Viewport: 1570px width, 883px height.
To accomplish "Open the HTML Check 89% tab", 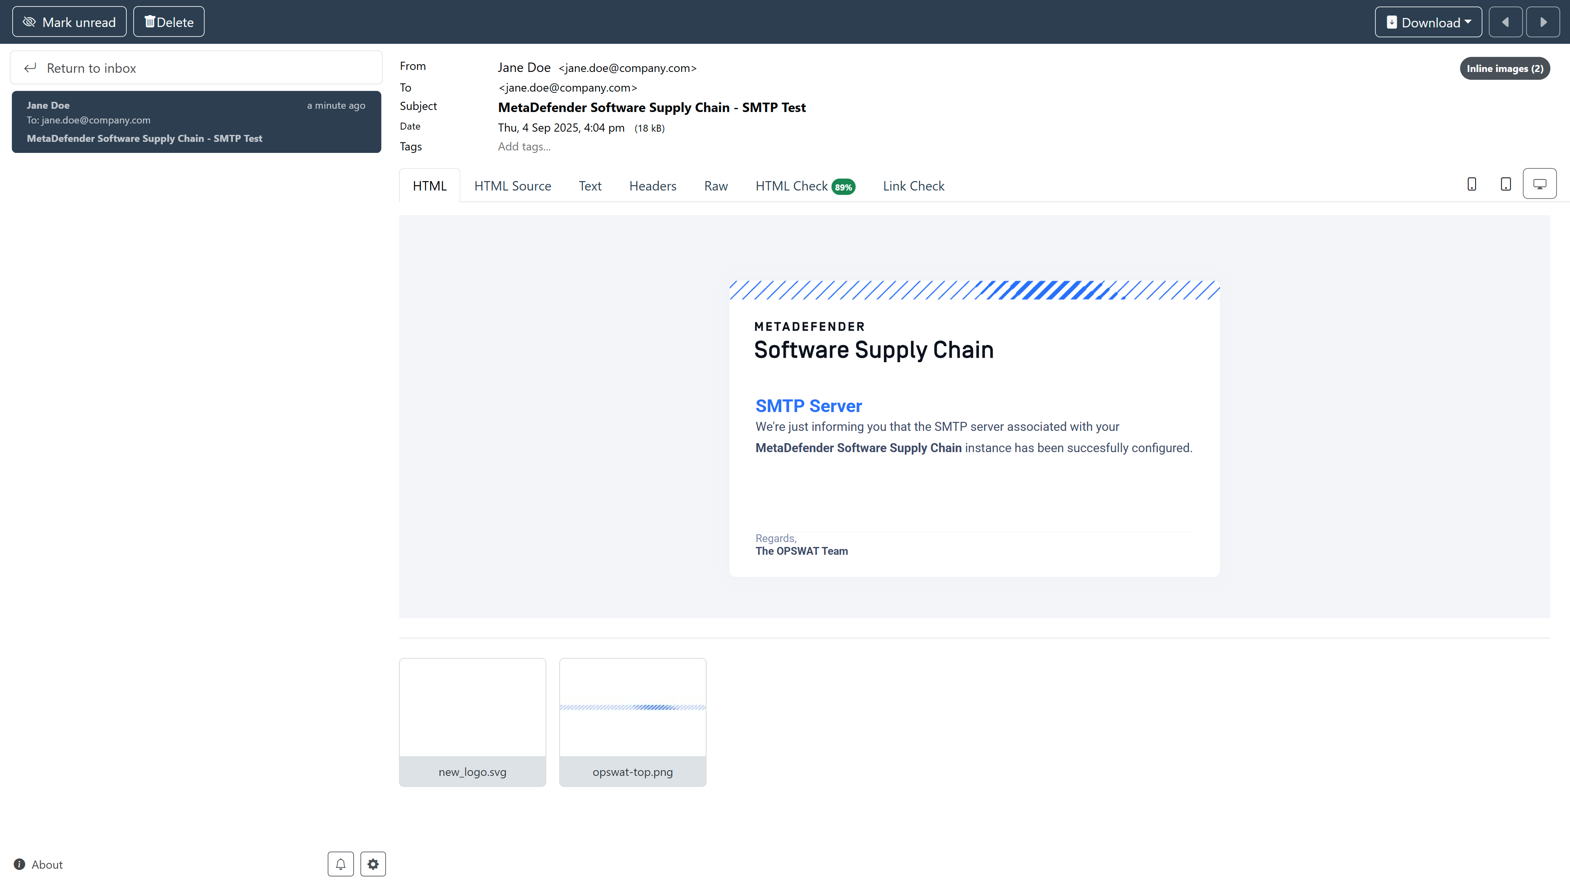I will pyautogui.click(x=805, y=186).
